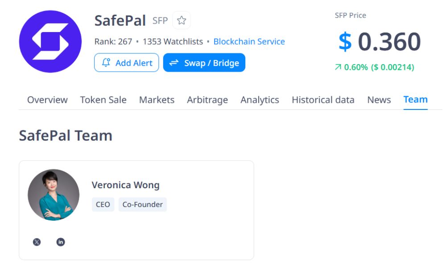
Task: Toggle the CEO tag on Veronica Wong
Action: [x=103, y=204]
